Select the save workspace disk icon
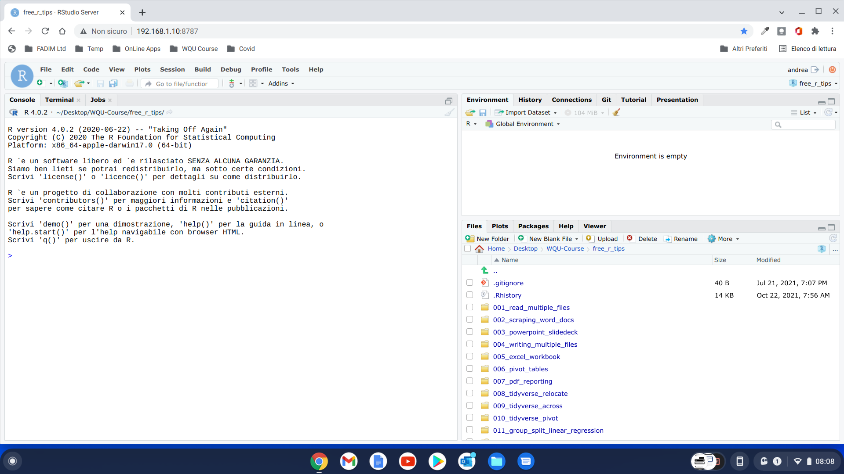 pos(483,112)
